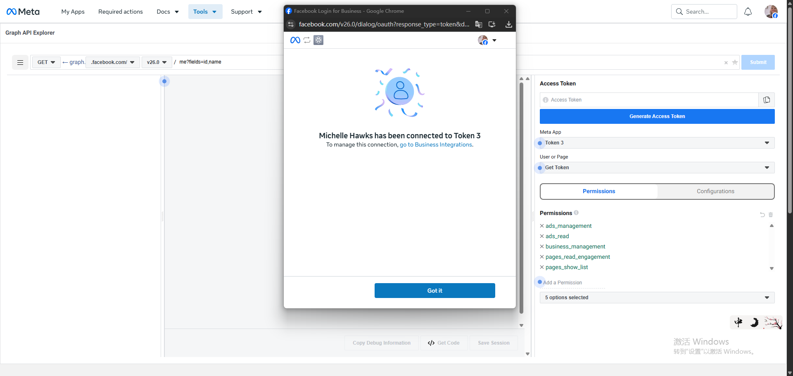Screen dimensions: 793x376
Task: Open the .facebook.com/ domain dropdown
Action: click(113, 62)
